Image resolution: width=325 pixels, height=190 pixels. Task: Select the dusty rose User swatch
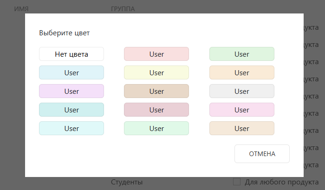(x=156, y=110)
